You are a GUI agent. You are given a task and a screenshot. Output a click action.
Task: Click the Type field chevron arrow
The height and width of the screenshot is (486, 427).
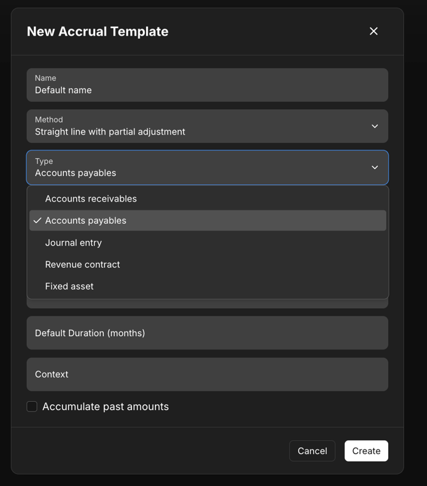tap(375, 167)
